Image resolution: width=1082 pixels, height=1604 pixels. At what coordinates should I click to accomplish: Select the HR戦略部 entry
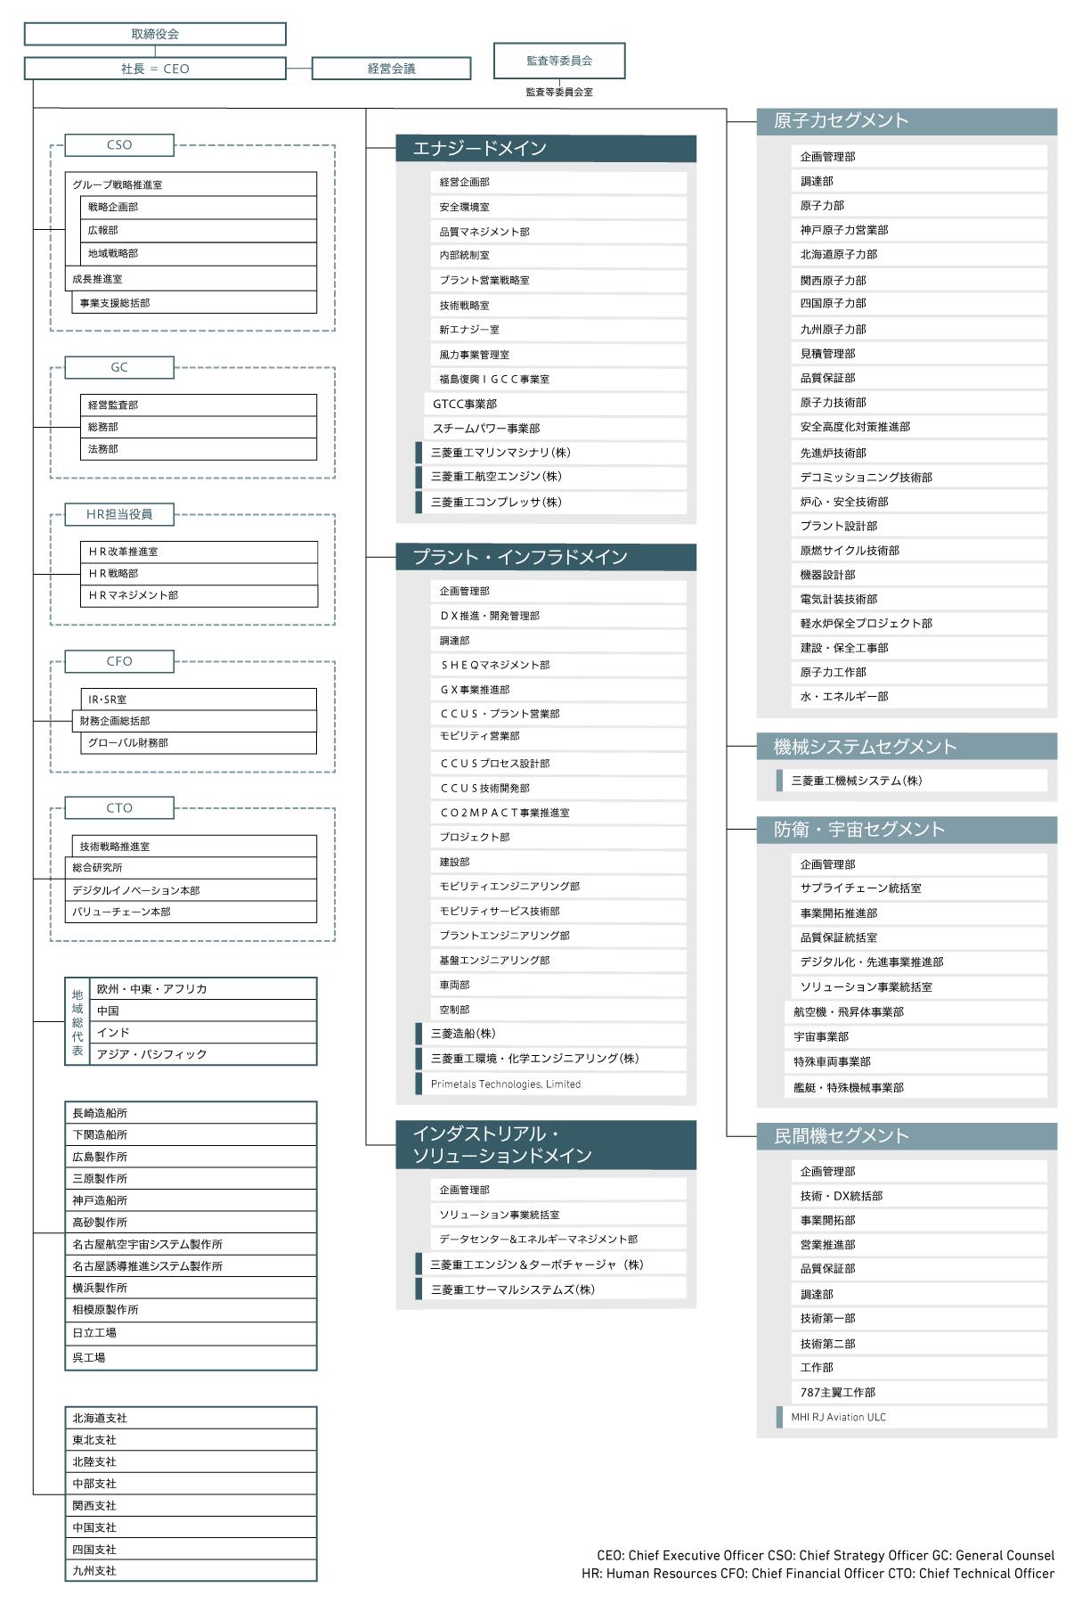[199, 574]
